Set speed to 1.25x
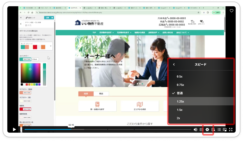 click(x=180, y=101)
